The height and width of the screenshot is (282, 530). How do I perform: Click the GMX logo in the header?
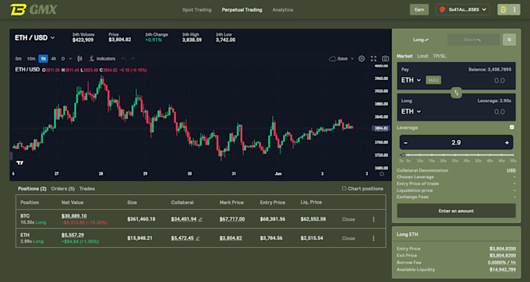tap(33, 9)
